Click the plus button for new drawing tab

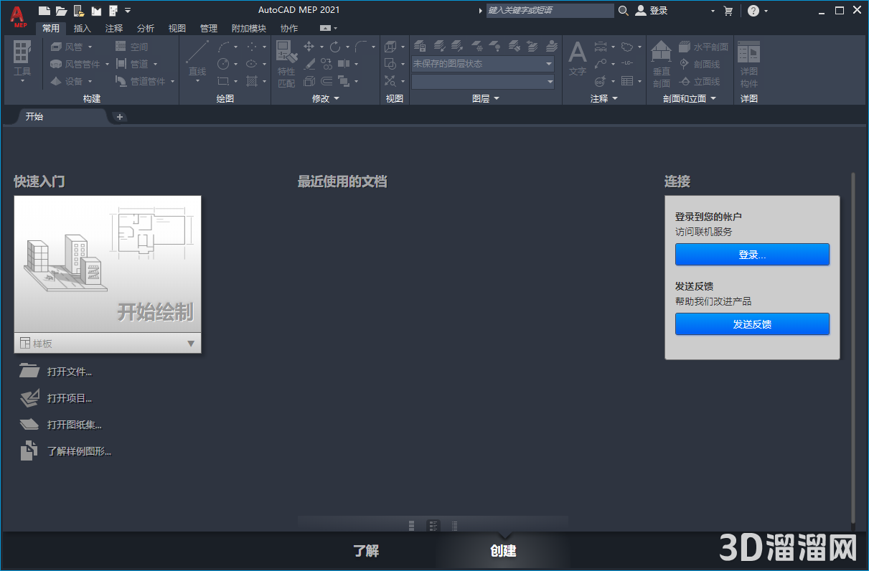pyautogui.click(x=120, y=117)
